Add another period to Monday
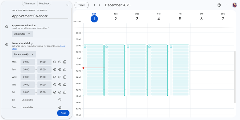Viewport: 240px width, 120px height. pos(60,62)
